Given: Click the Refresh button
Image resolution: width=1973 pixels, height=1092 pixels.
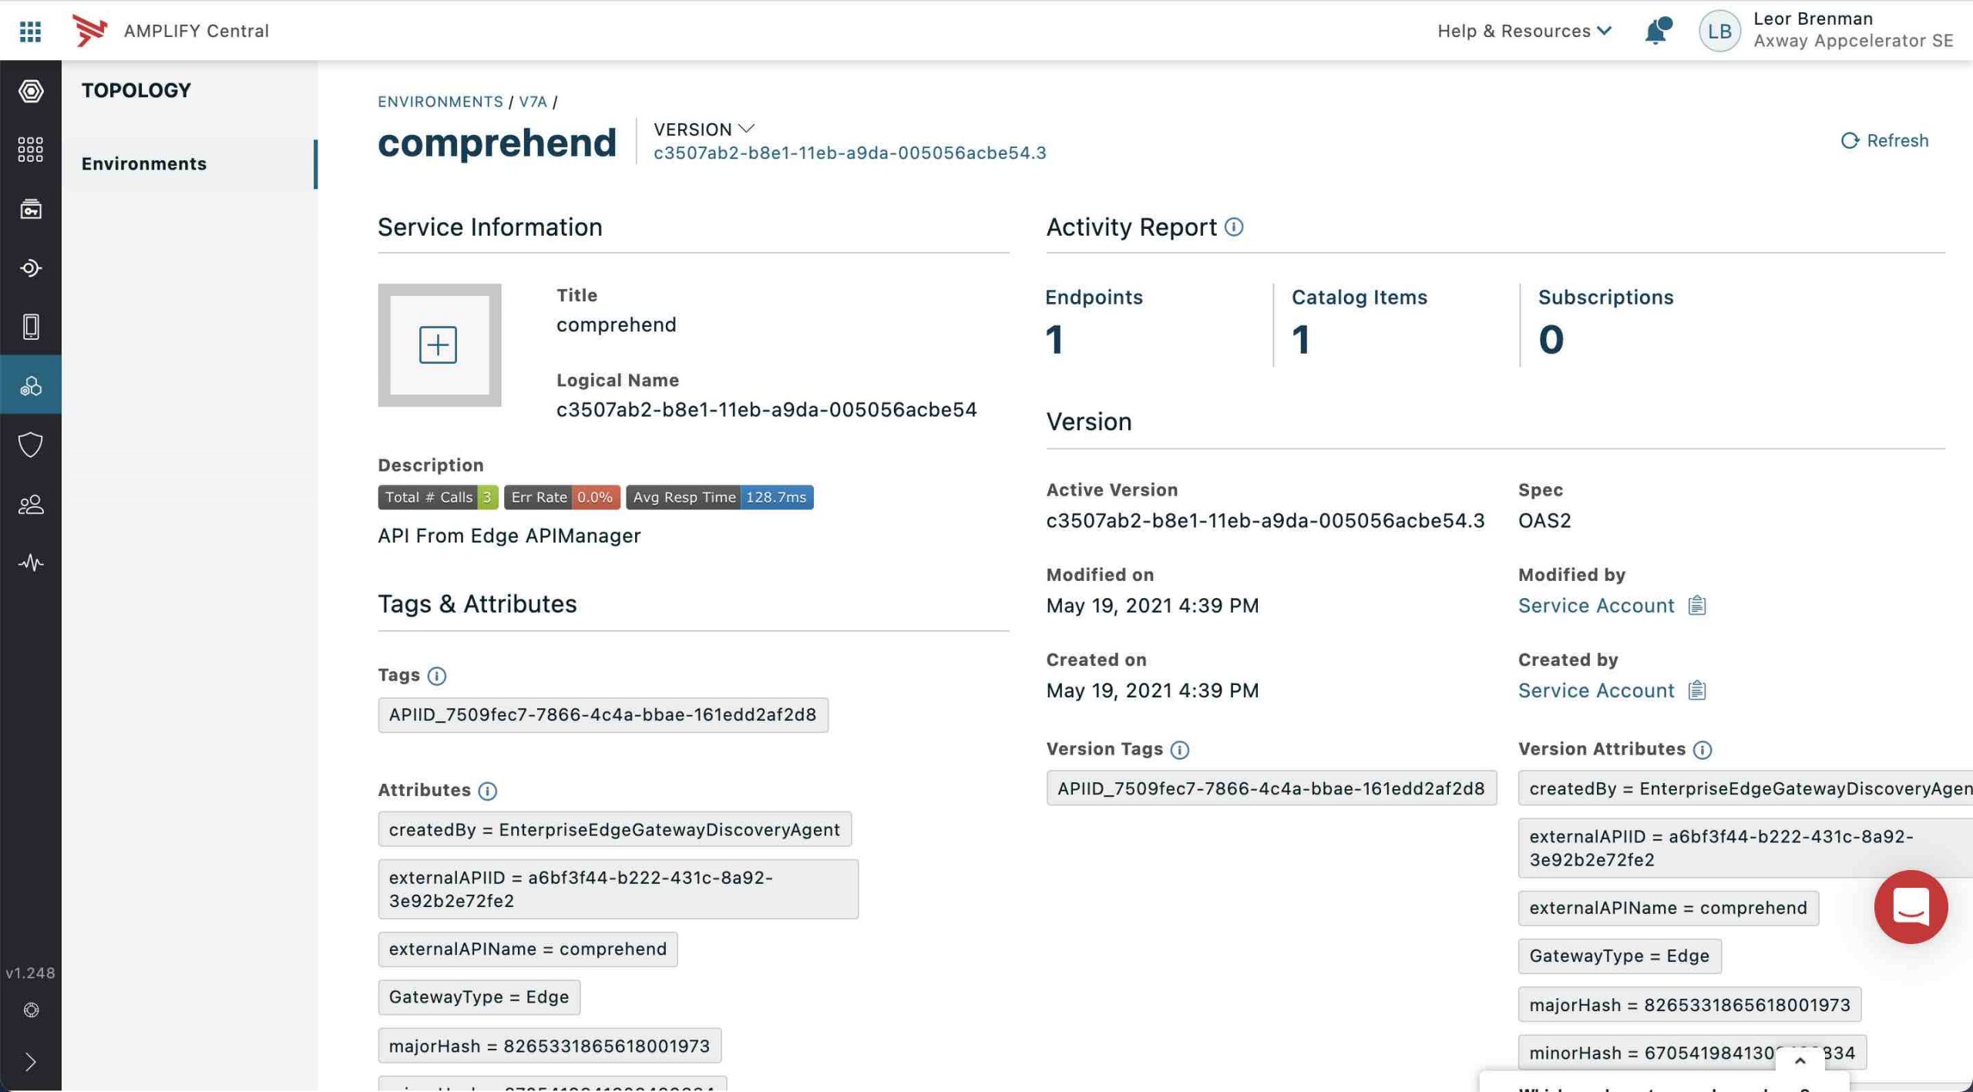Looking at the screenshot, I should pos(1885,140).
